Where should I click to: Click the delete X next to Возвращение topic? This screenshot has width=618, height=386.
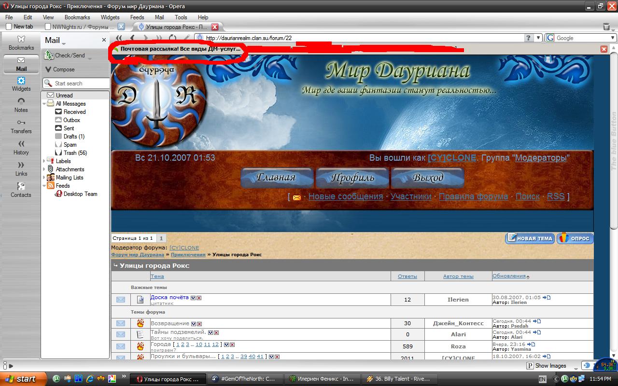coord(199,323)
